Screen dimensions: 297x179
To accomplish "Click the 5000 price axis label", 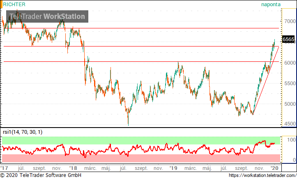I will tap(290, 104).
